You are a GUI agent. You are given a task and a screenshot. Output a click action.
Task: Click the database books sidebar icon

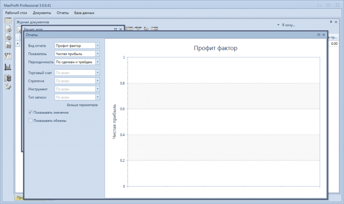point(8,78)
